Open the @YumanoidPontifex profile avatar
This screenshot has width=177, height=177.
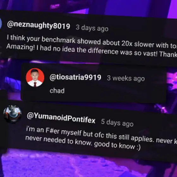pos(13,114)
